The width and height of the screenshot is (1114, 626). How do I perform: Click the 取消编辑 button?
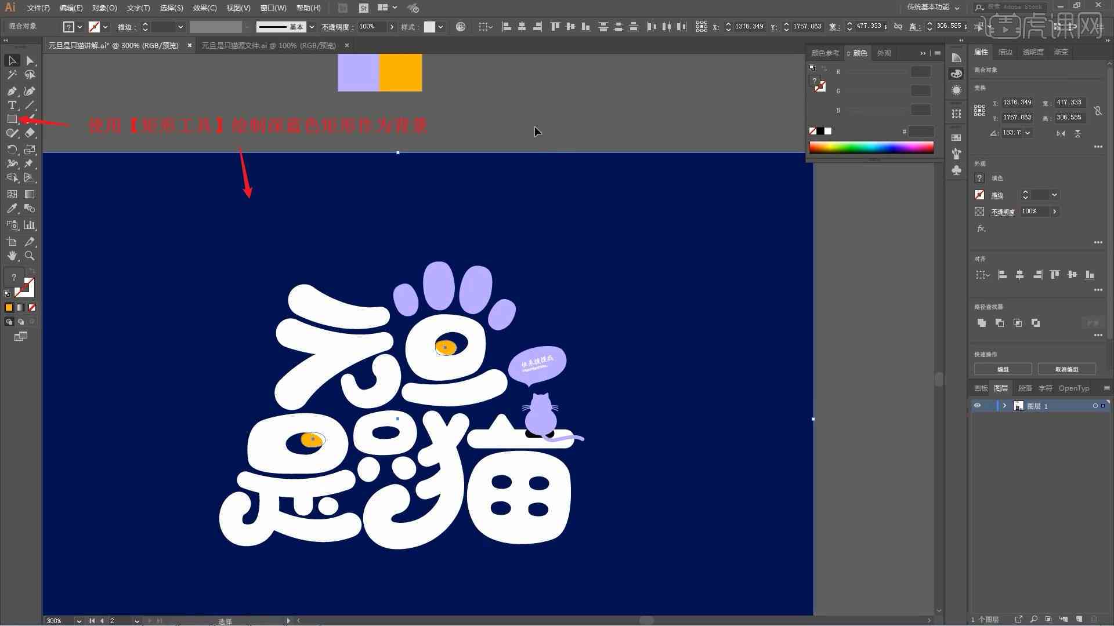pyautogui.click(x=1068, y=369)
